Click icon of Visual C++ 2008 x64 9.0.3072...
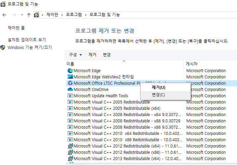 pyautogui.click(x=70, y=115)
